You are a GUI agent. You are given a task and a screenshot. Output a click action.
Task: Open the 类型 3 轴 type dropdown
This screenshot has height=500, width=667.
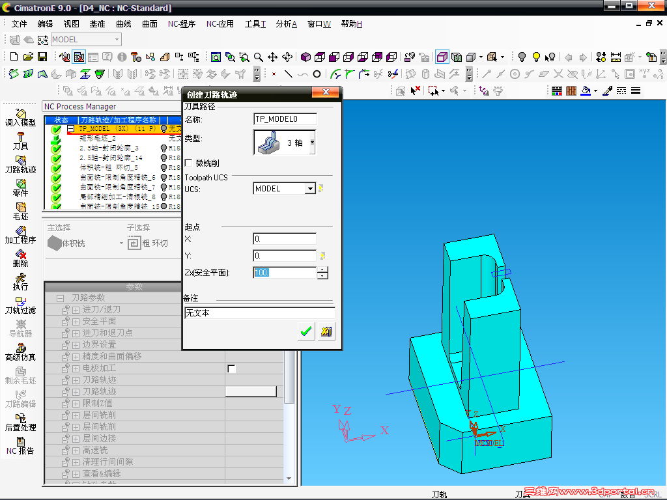pos(312,143)
